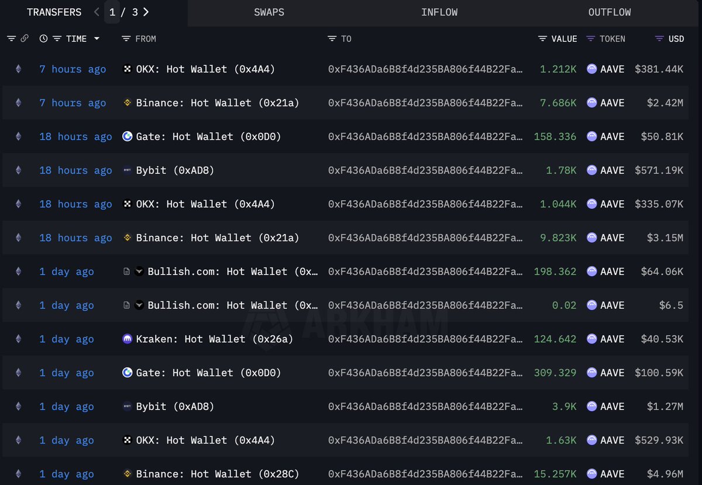Click AAVE token icon in the $3.15M row
This screenshot has height=485, width=702.
coord(591,238)
